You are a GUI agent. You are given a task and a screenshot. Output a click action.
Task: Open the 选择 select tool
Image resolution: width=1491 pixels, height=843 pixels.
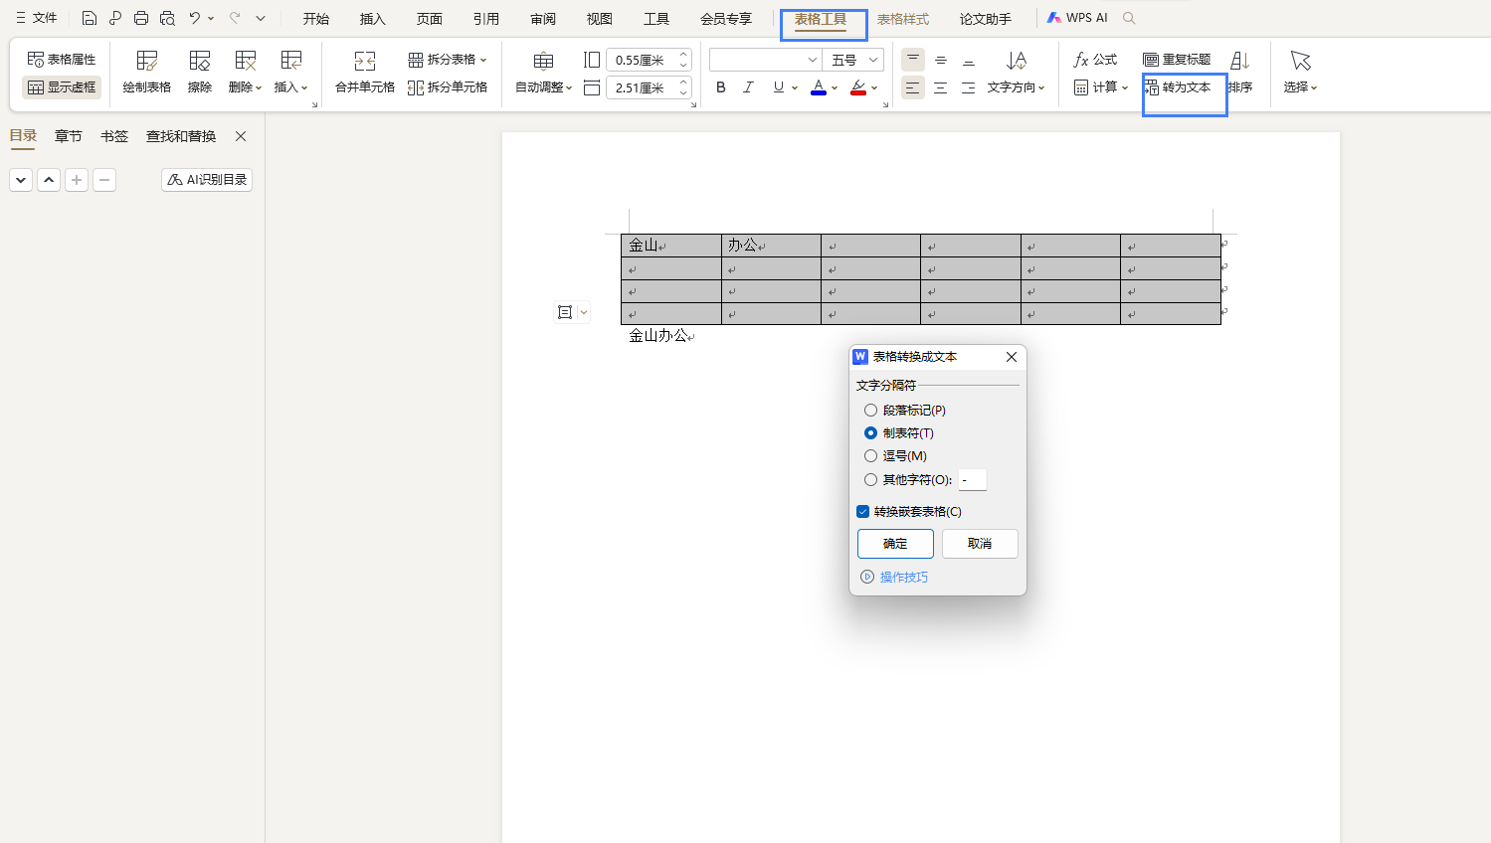click(x=1300, y=73)
